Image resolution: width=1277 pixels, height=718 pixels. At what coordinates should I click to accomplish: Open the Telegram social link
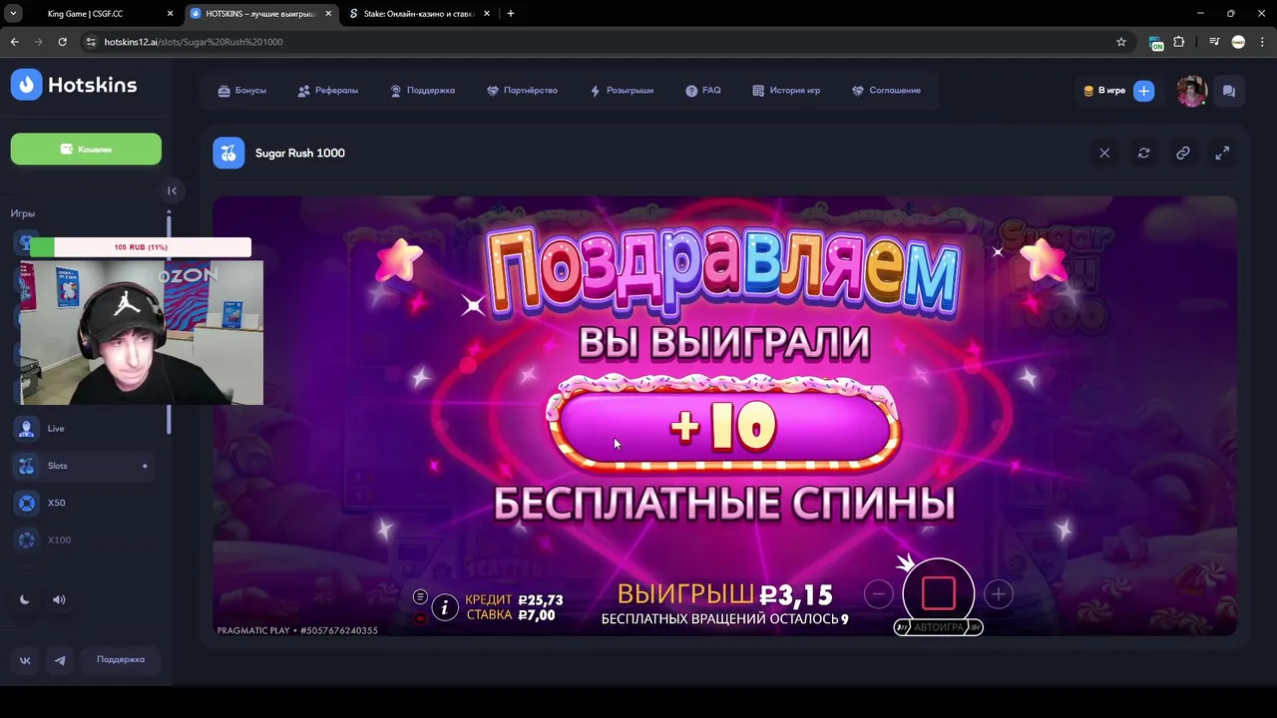[60, 660]
